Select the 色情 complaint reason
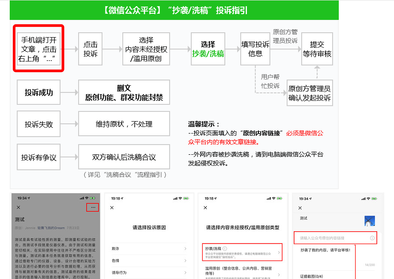Image resolution: width=394 pixels, height=279 pixels. (x=149, y=260)
